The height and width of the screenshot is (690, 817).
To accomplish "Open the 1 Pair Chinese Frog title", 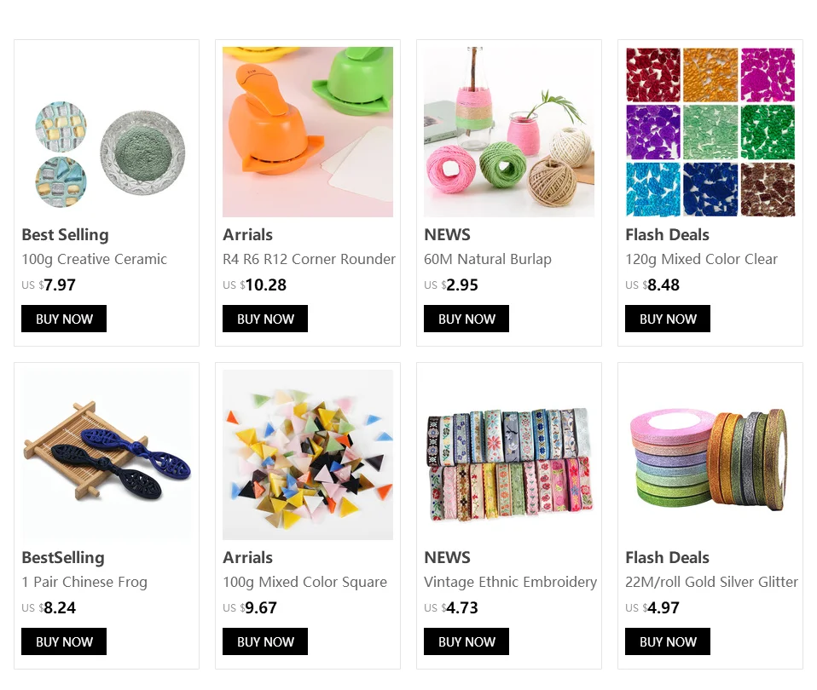I will [x=84, y=583].
